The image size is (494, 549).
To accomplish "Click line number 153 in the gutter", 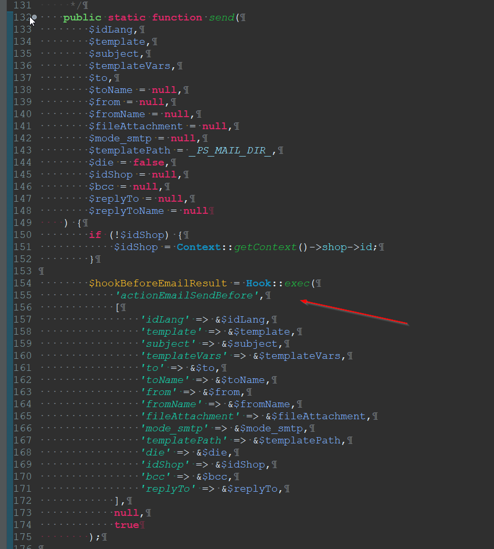I will point(23,271).
